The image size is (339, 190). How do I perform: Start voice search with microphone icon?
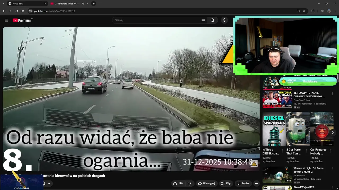[x=224, y=20]
